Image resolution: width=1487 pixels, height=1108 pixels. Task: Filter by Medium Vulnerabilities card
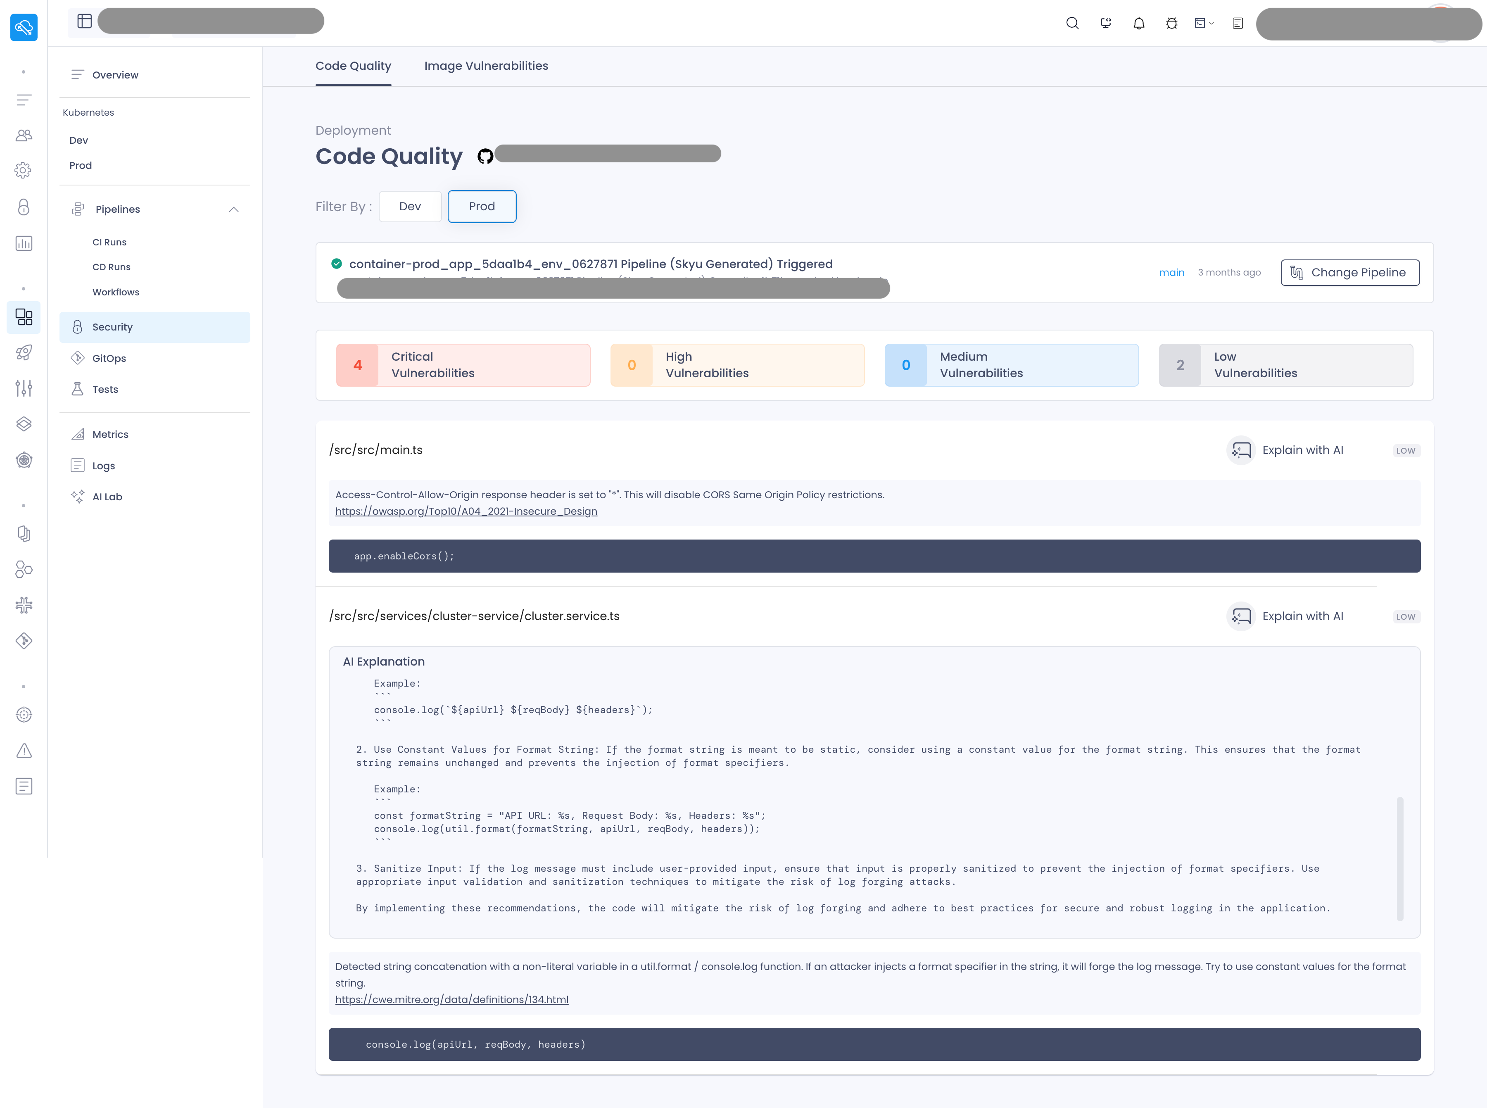click(x=1012, y=366)
